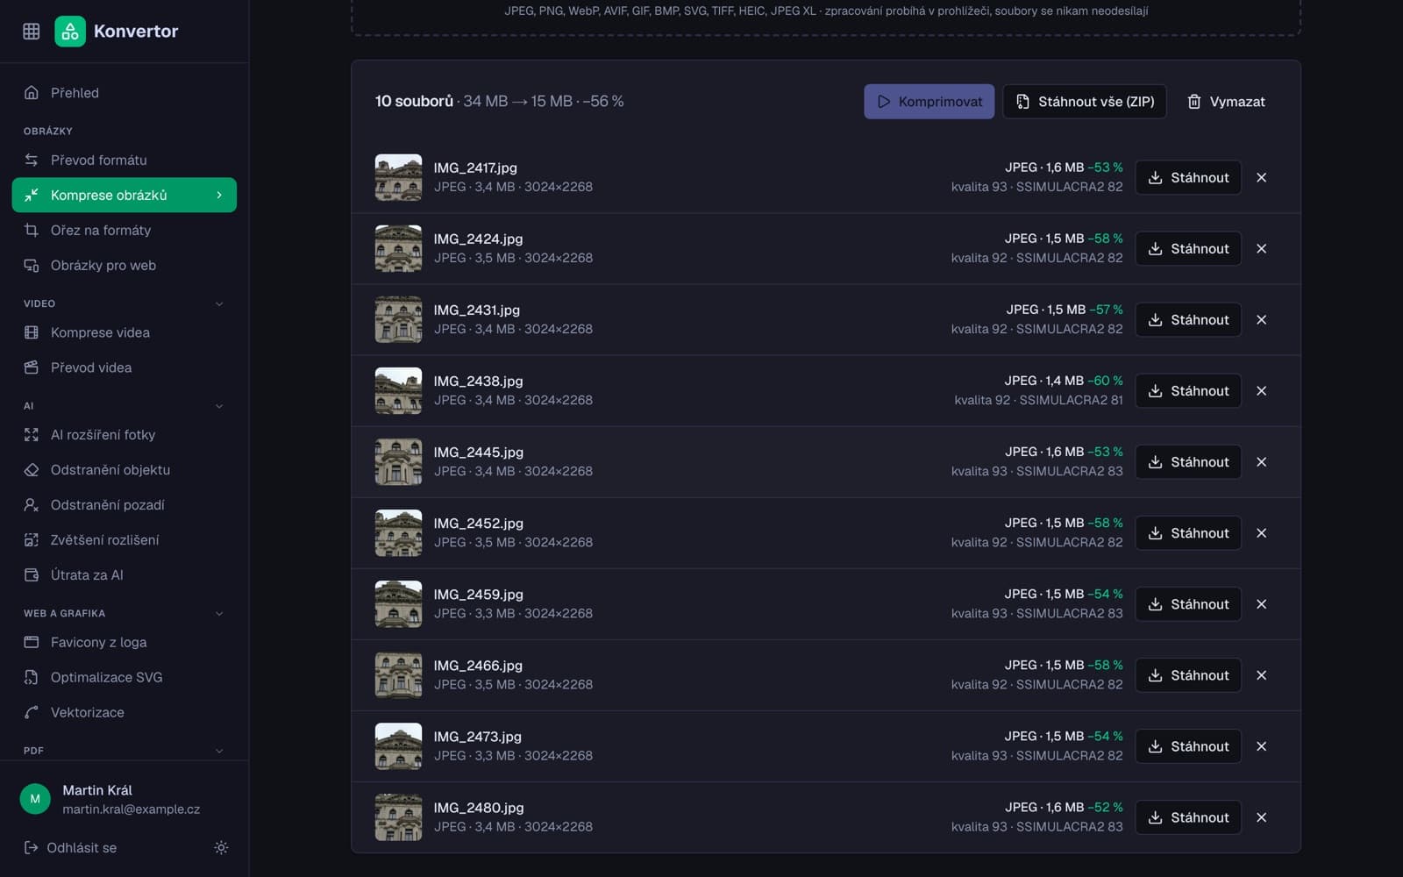Collapse the VIDEO sidebar section
This screenshot has height=877, width=1403.
tap(219, 303)
